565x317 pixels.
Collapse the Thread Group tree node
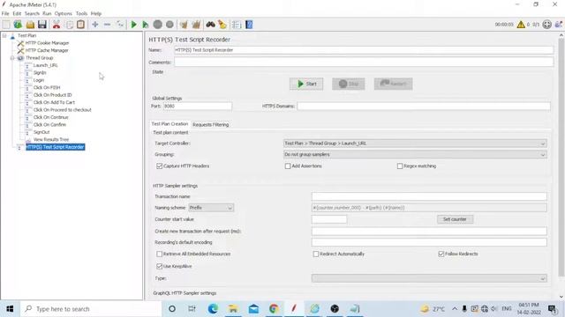(x=12, y=58)
